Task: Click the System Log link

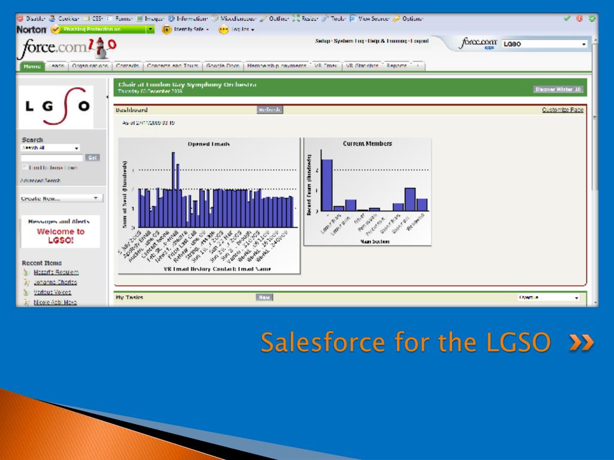Action: coord(348,41)
